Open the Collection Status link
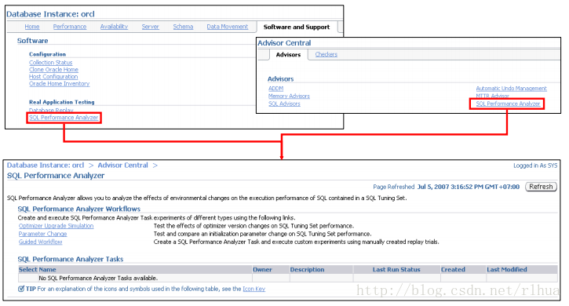The height and width of the screenshot is (306, 569). coord(51,63)
